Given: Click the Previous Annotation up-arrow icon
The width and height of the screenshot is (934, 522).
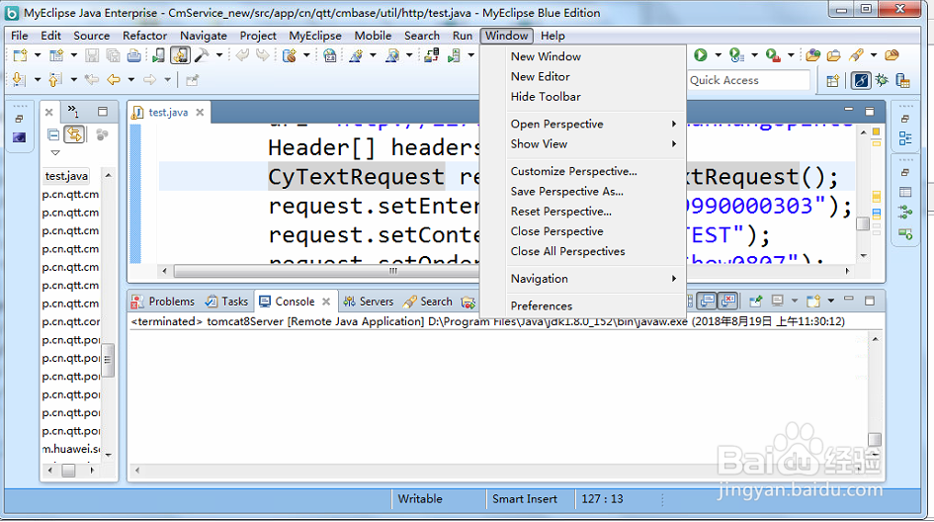Looking at the screenshot, I should pyautogui.click(x=54, y=79).
